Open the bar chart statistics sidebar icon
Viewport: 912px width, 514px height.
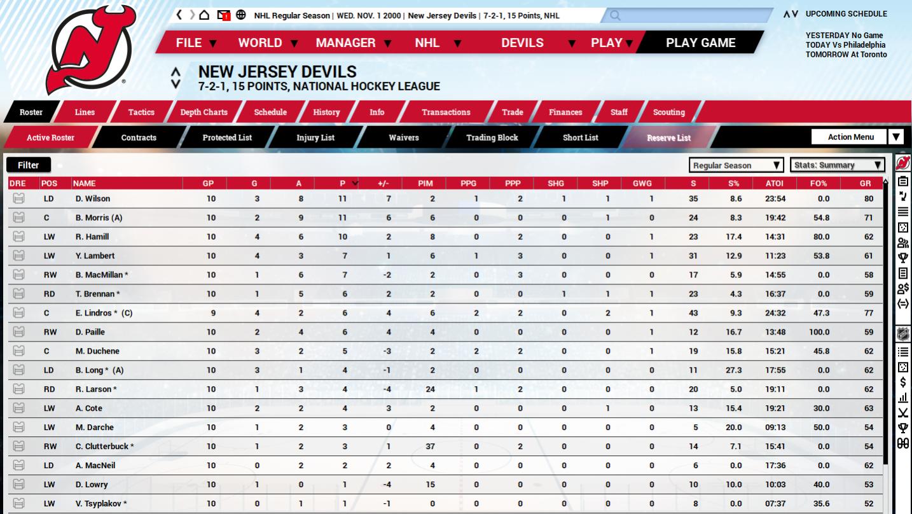coord(902,398)
